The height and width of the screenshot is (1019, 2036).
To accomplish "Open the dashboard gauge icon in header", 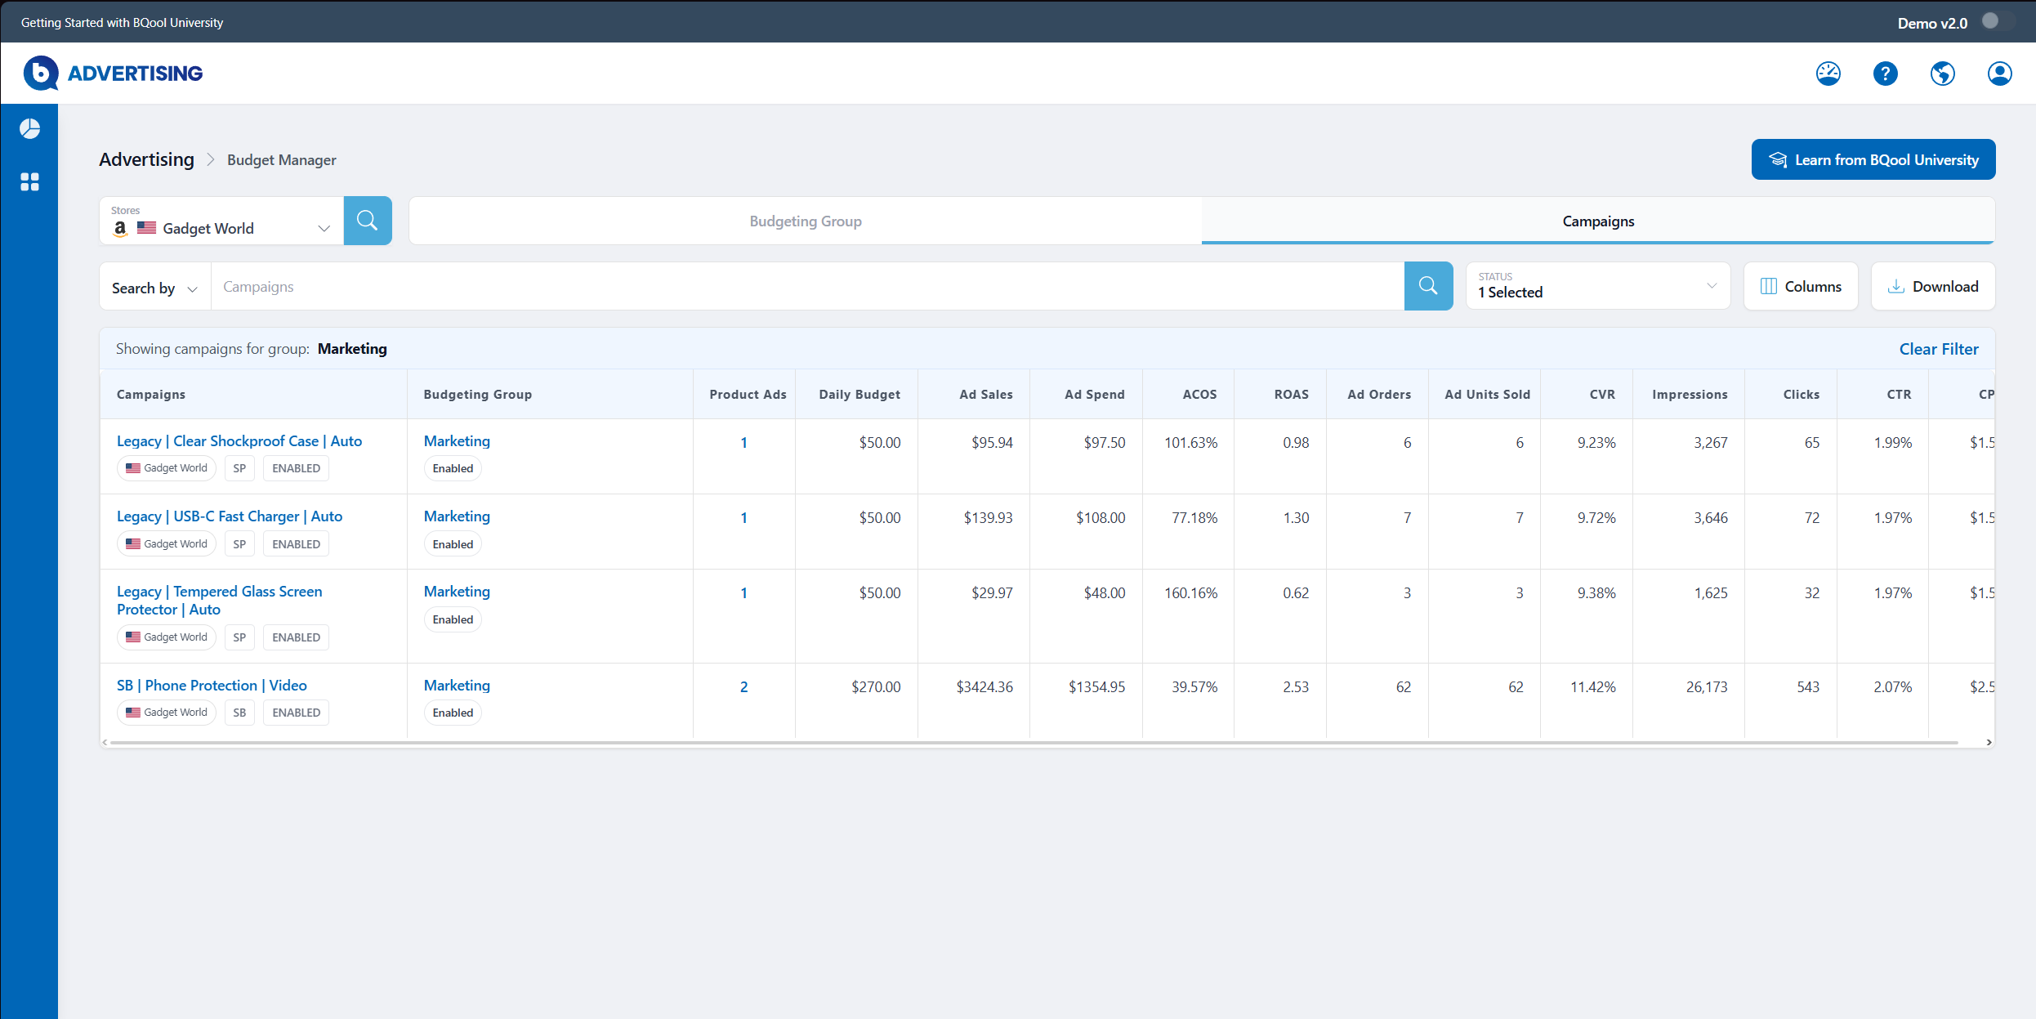I will [x=1828, y=74].
